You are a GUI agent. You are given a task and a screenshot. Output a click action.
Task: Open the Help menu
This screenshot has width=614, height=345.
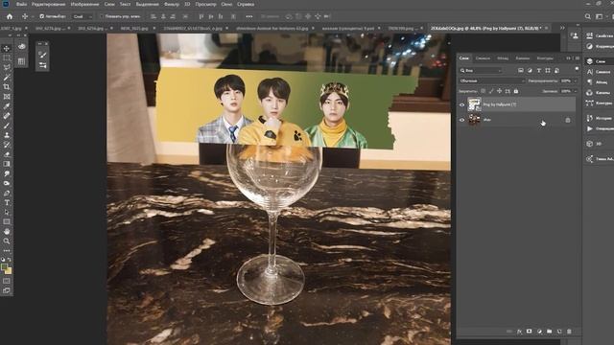coord(246,4)
